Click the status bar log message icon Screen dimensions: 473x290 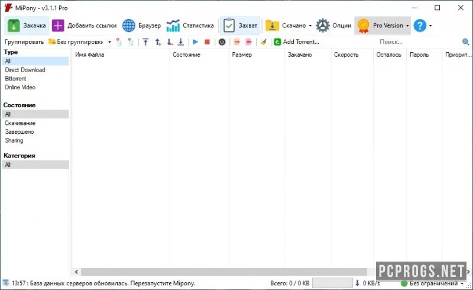click(5, 283)
